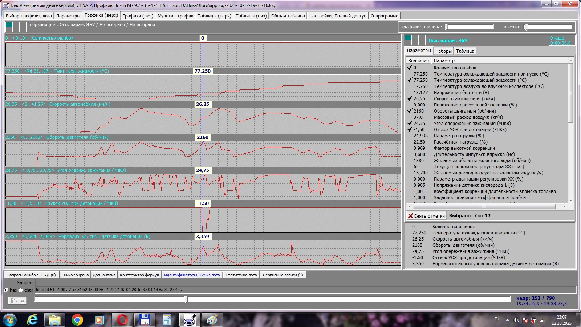Open the Статистика лога tab
The image size is (581, 327).
point(241,275)
